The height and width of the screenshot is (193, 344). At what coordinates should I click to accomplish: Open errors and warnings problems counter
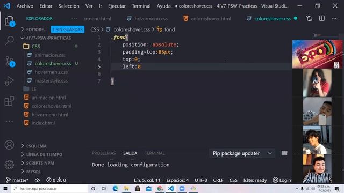(56, 180)
